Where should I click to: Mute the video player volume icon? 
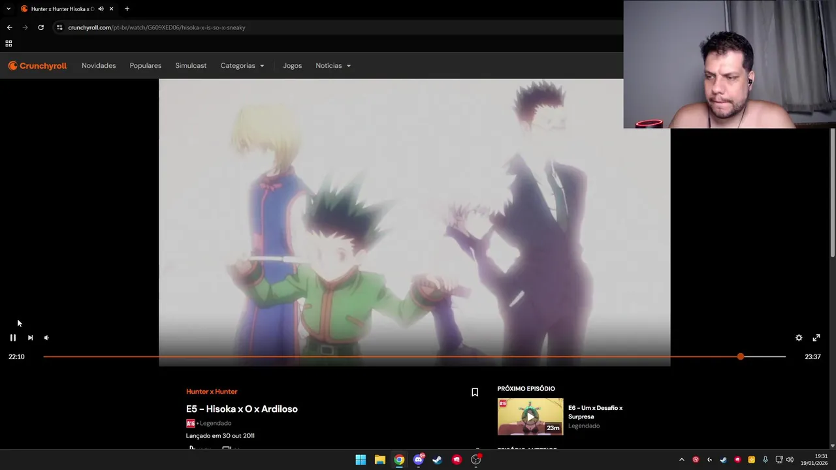(x=46, y=337)
